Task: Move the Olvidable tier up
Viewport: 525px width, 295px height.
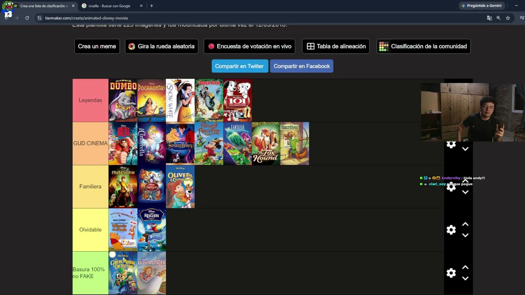Action: (x=465, y=225)
